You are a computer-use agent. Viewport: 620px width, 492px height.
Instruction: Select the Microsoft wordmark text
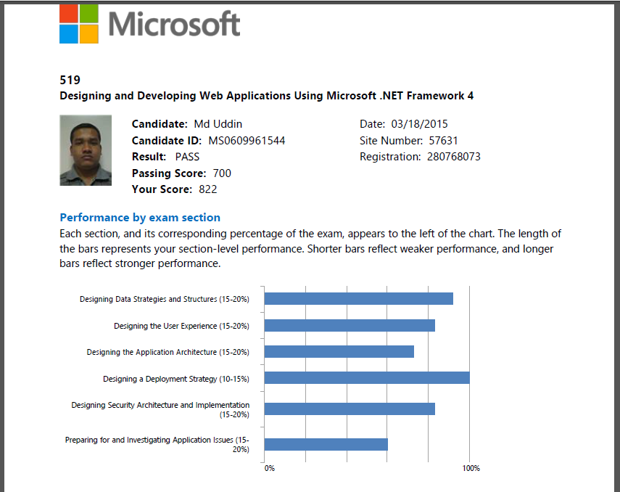coord(174,24)
